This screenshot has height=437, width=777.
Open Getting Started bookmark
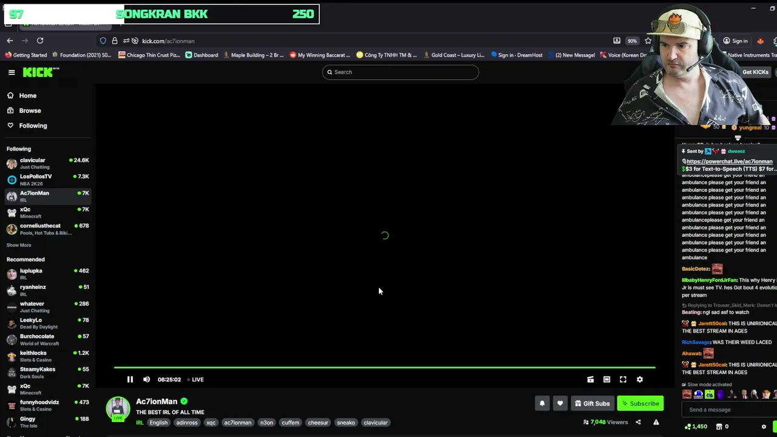click(25, 55)
